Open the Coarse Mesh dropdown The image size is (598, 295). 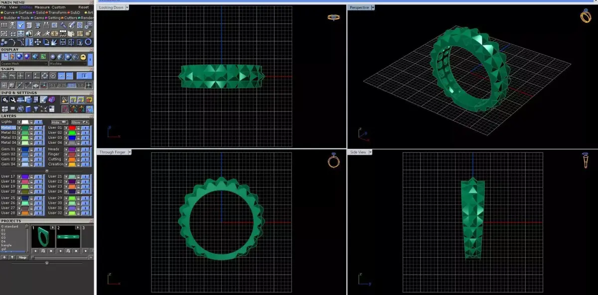(x=24, y=64)
